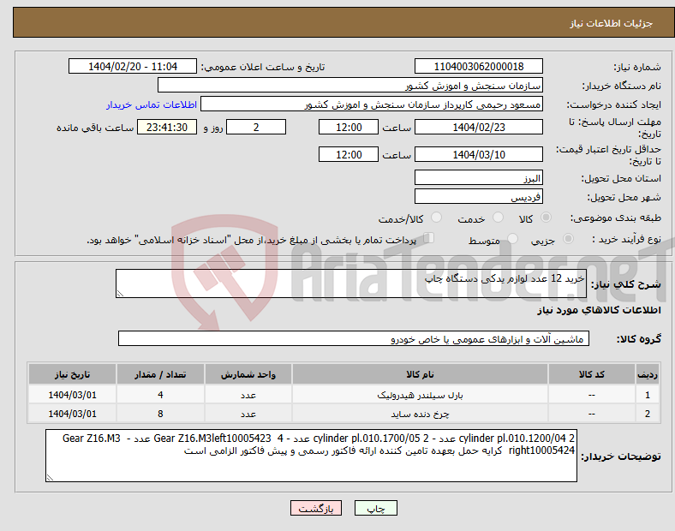Click need date of بارل سیلندر row

pos(72,395)
